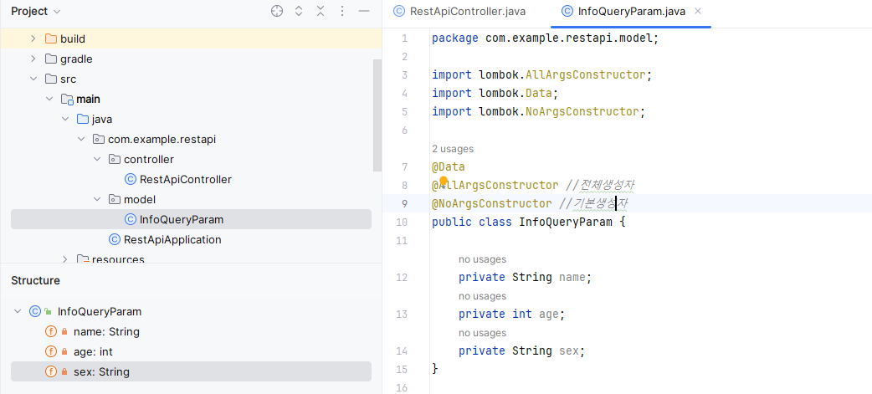Click the class name InfoQueryParam on line 10

(566, 223)
